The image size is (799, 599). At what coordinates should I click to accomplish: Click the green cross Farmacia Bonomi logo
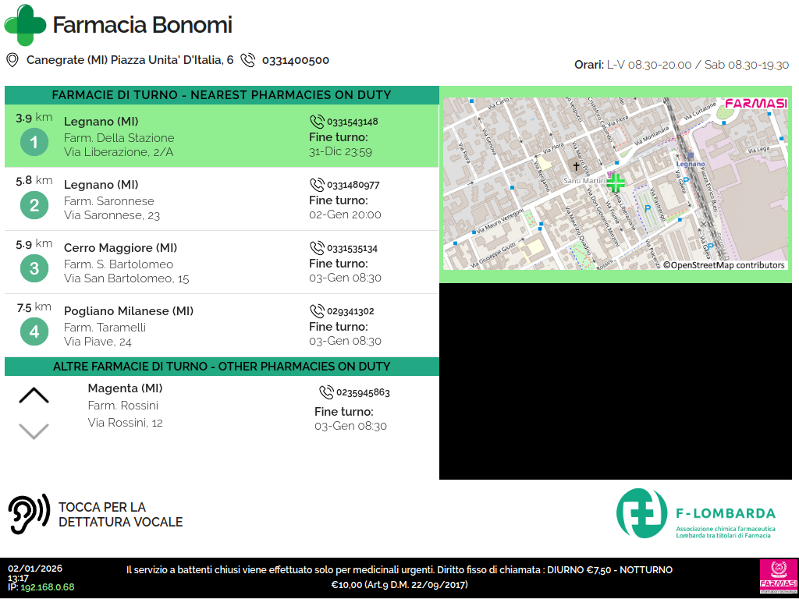pos(26,25)
